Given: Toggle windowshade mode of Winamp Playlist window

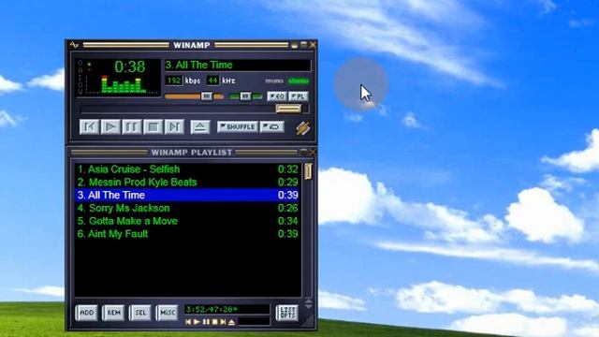Looking at the screenshot, I should pyautogui.click(x=303, y=152).
